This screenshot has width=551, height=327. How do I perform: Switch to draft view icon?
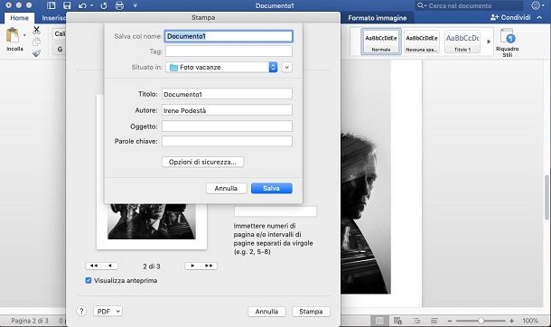434,321
